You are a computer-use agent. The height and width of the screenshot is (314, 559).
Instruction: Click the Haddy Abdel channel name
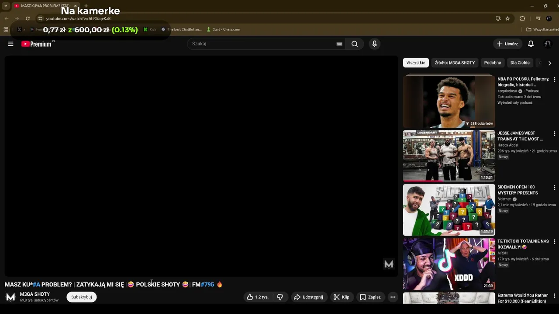[x=508, y=145]
